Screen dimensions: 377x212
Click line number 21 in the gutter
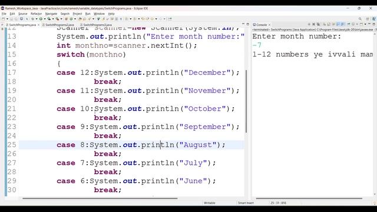[x=12, y=108]
